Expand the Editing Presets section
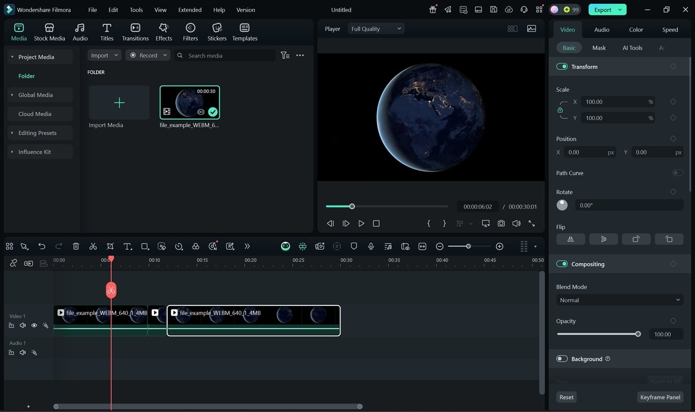 tap(12, 133)
